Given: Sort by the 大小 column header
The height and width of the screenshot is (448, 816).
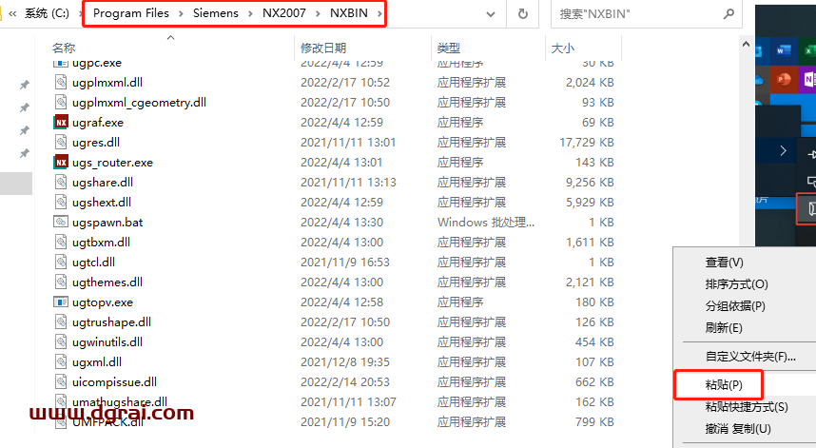Looking at the screenshot, I should [563, 49].
